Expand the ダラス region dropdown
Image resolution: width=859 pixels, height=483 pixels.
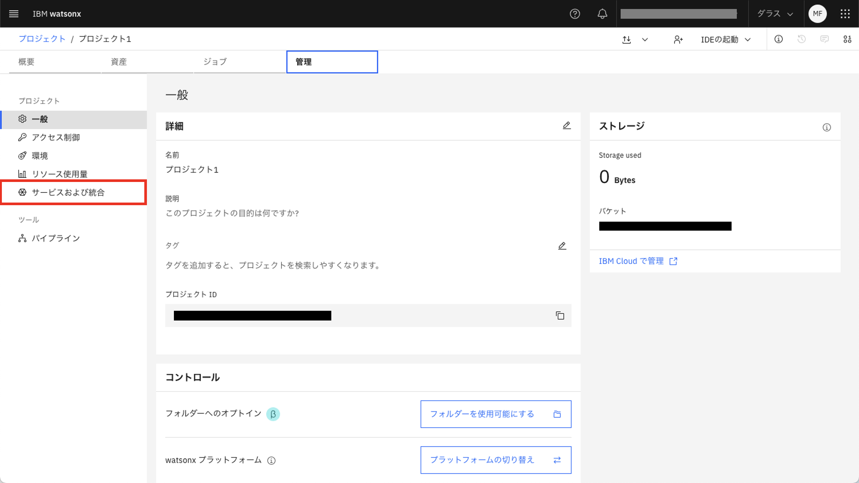click(x=775, y=14)
